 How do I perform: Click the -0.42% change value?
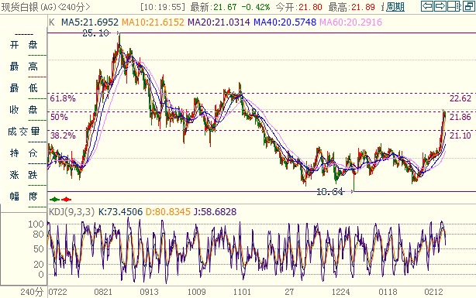[x=256, y=7]
